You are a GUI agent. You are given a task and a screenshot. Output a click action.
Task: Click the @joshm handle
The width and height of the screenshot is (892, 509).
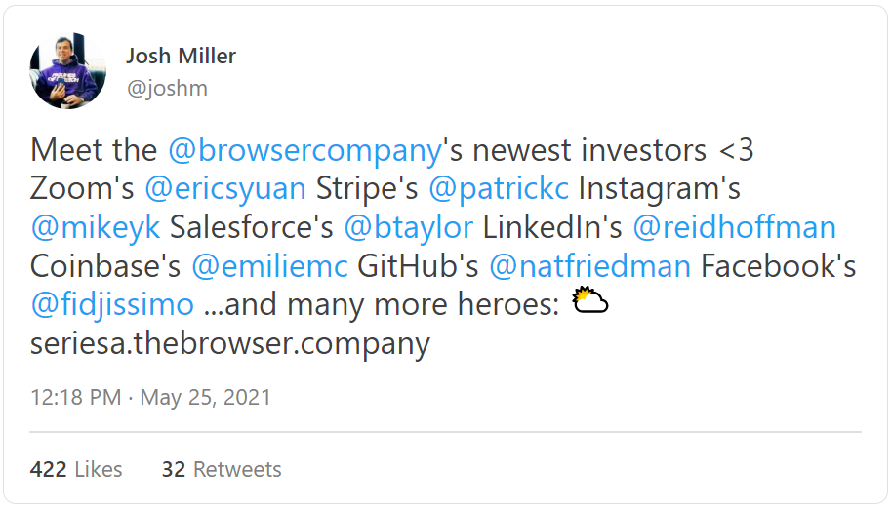pyautogui.click(x=166, y=89)
